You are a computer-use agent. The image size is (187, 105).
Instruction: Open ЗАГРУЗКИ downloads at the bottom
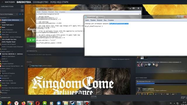point(93,97)
